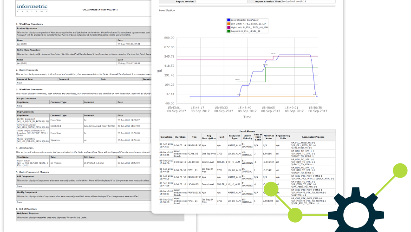Click the 'Associated Process' column header
Image resolution: width=411 pixels, height=232 pixels.
[313, 137]
